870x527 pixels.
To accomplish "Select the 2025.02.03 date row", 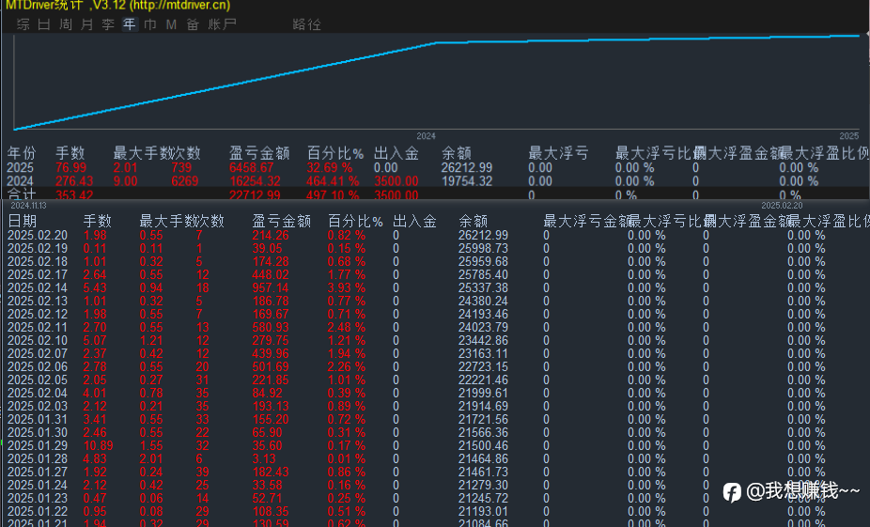I will click(435, 407).
